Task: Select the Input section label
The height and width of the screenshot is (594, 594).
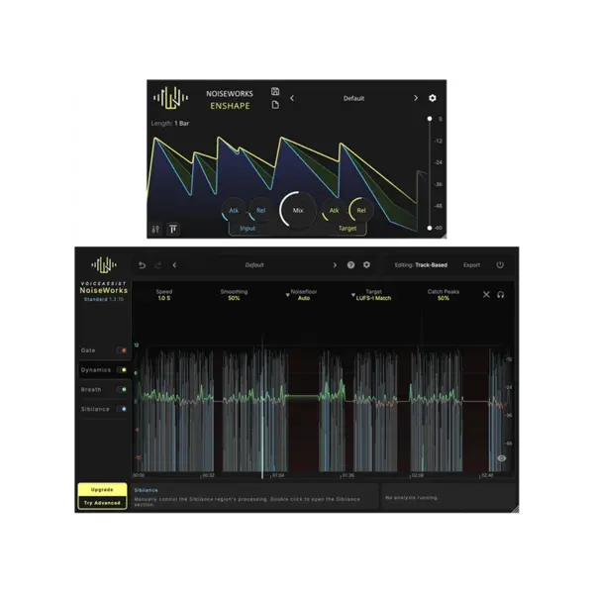Action: coord(247,228)
